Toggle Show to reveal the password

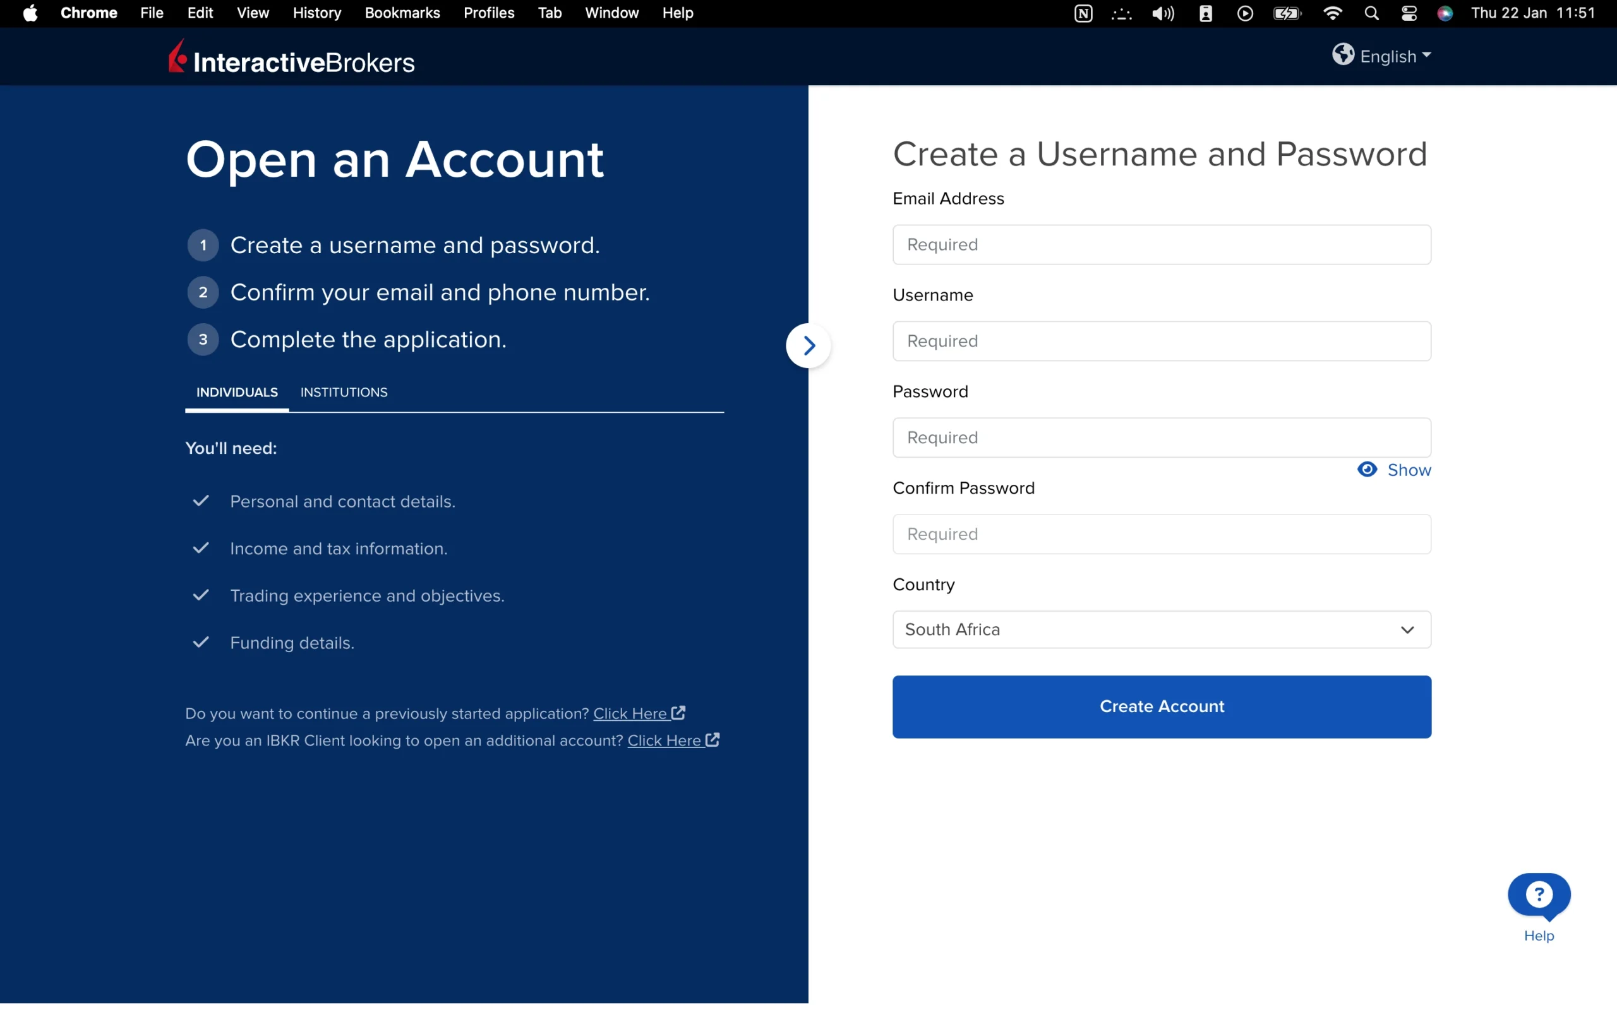[1409, 470]
